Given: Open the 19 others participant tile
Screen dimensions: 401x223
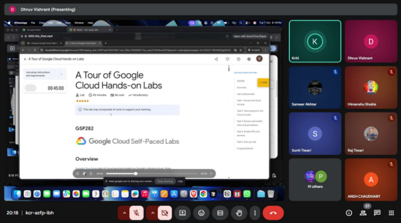Looking at the screenshot, I should [x=315, y=180].
